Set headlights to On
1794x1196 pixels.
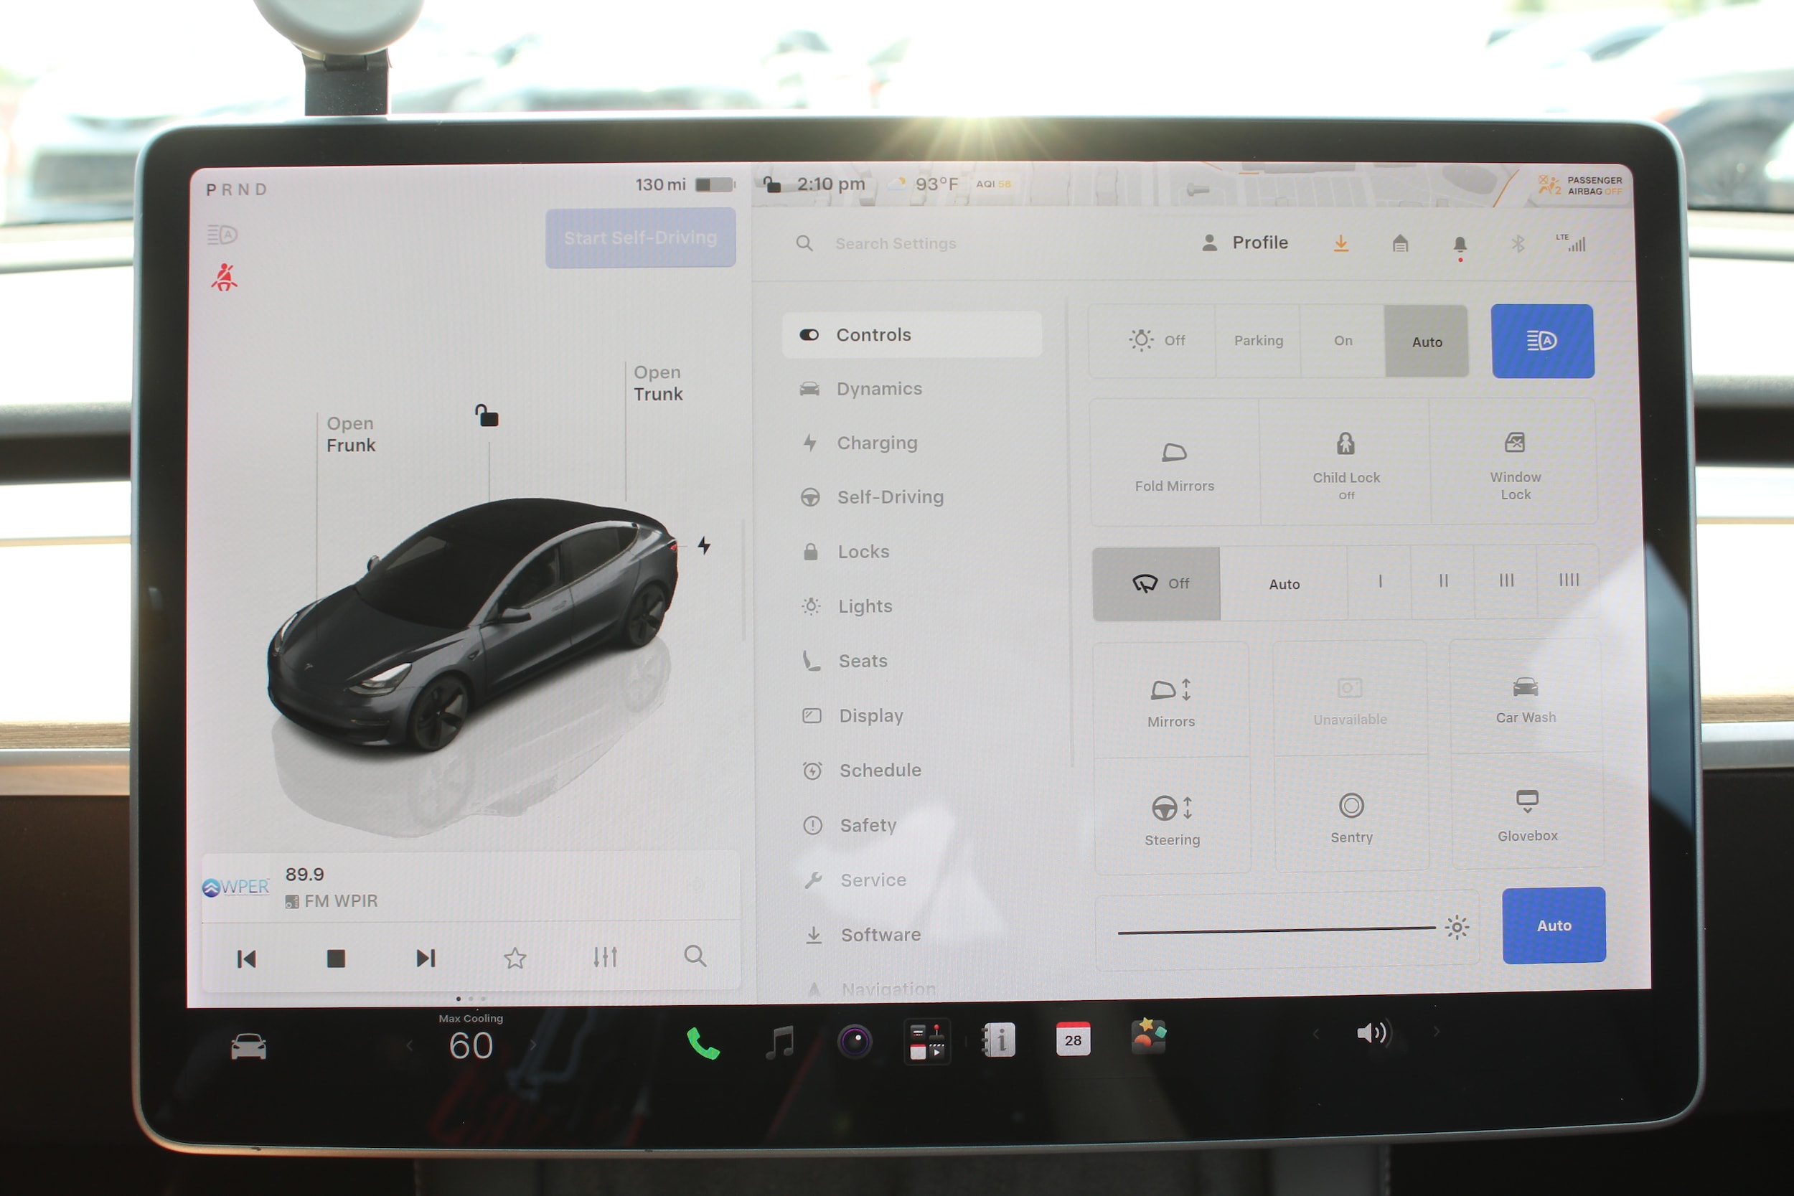click(1343, 341)
